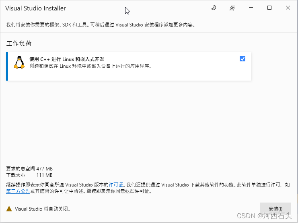298x223 pixels.
Task: Uncheck the Linux C++ workload checkbox
Action: point(243,59)
